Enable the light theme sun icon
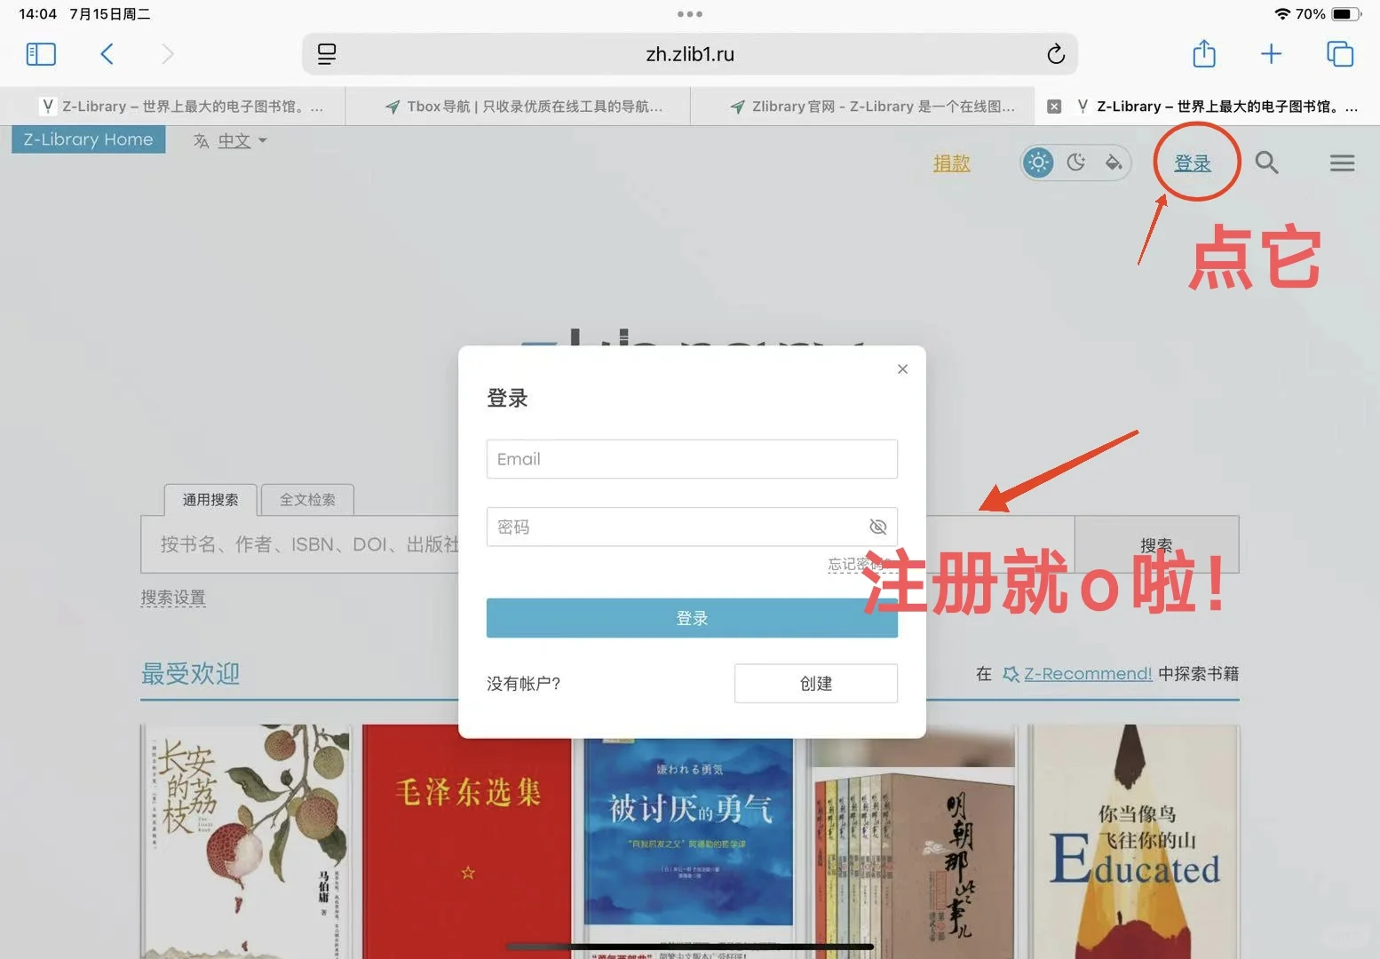 coord(1038,162)
